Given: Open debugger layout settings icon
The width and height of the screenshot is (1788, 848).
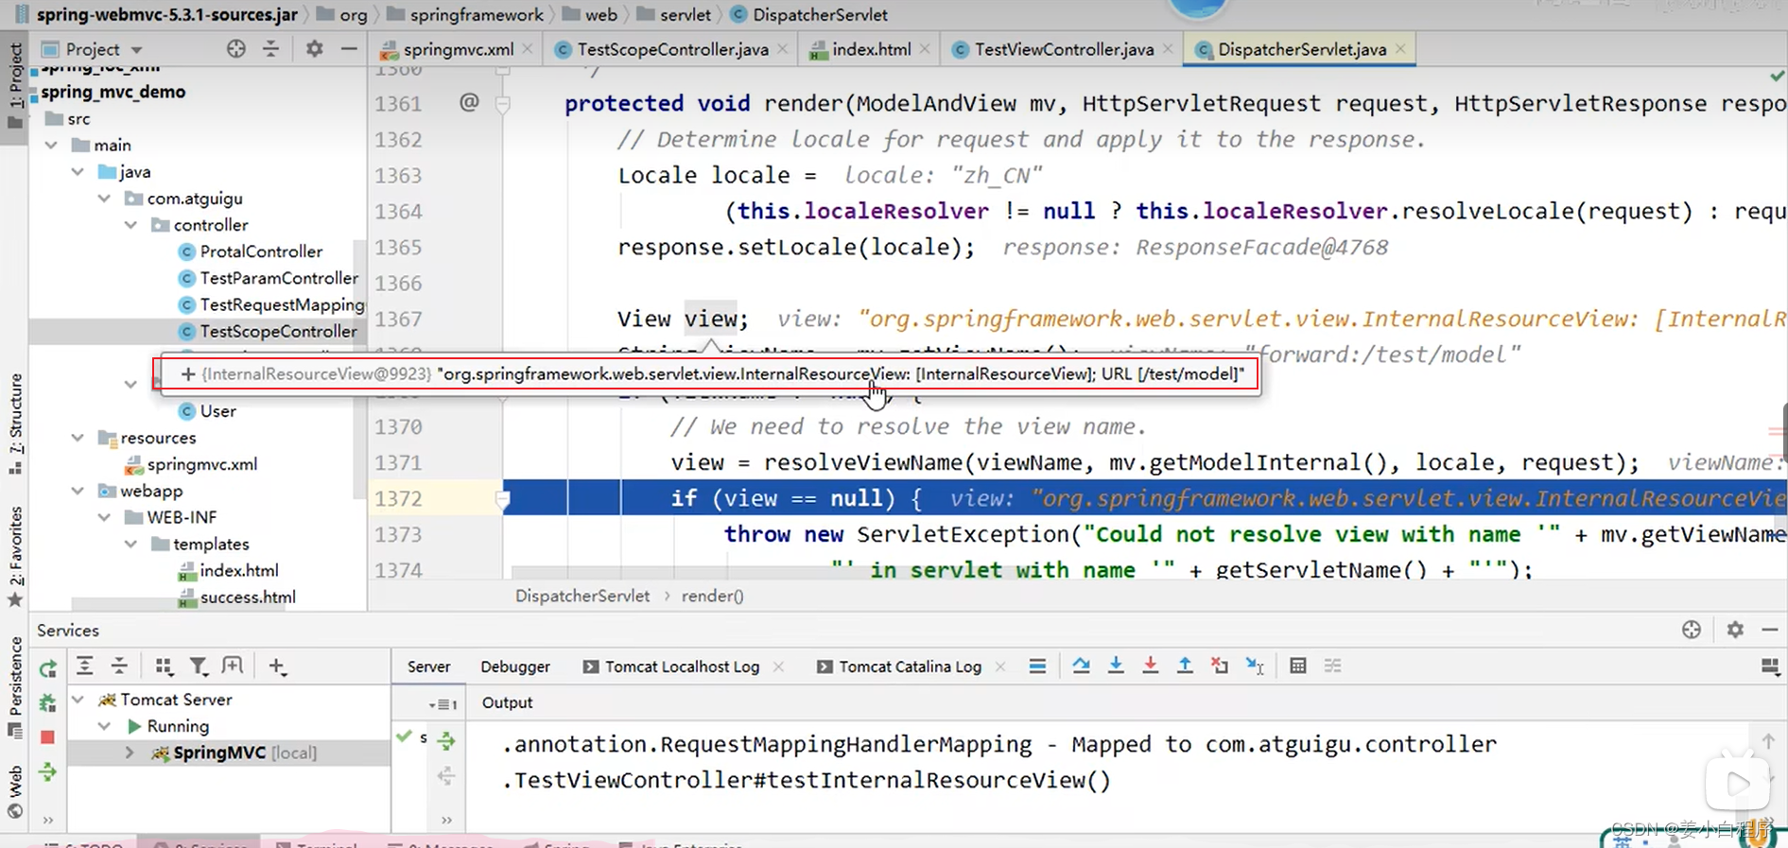Looking at the screenshot, I should coord(1770,666).
